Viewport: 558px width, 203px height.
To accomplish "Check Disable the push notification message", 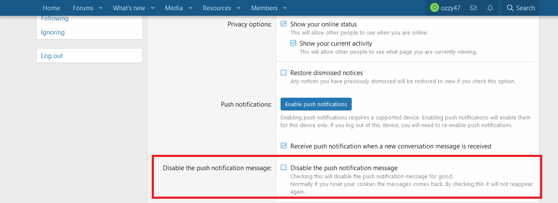I will pyautogui.click(x=284, y=168).
